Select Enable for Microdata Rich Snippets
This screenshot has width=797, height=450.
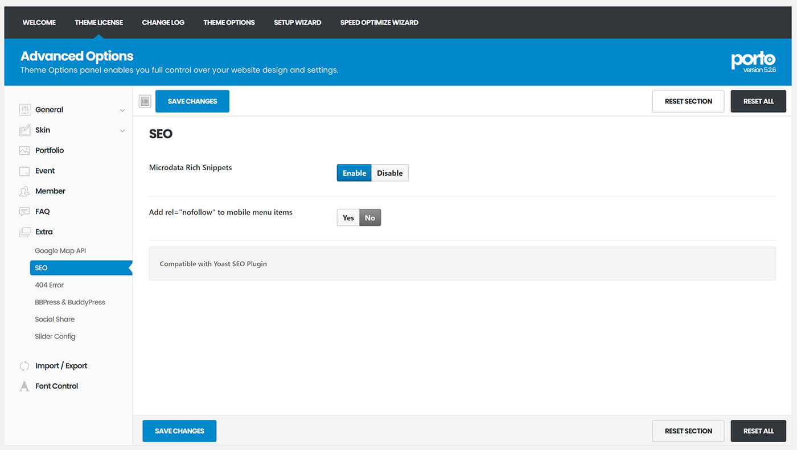(354, 173)
